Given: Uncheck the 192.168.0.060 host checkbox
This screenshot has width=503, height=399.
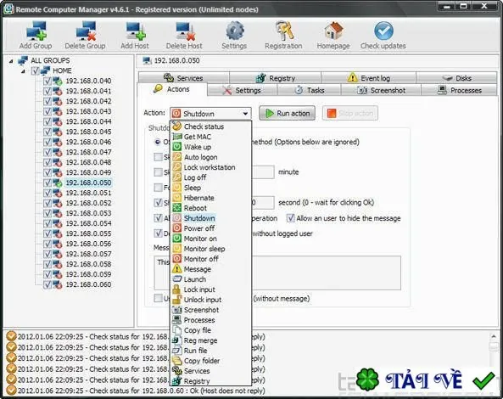Looking at the screenshot, I should point(48,284).
